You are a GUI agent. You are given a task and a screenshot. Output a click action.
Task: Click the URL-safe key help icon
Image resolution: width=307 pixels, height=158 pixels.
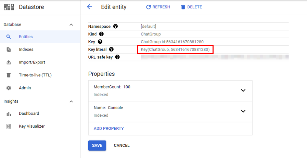coord(117,57)
